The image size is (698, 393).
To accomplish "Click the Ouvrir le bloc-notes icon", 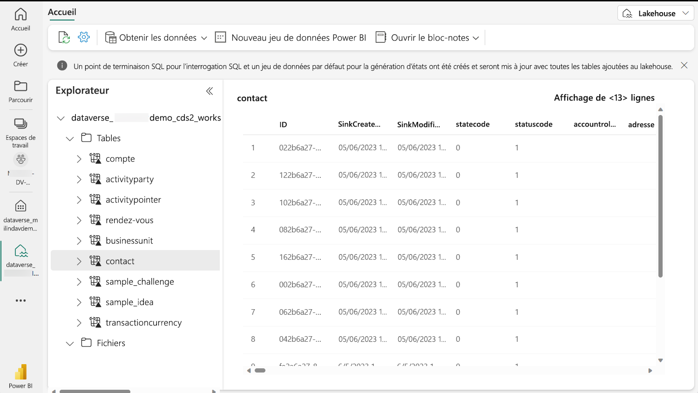I will tap(381, 37).
